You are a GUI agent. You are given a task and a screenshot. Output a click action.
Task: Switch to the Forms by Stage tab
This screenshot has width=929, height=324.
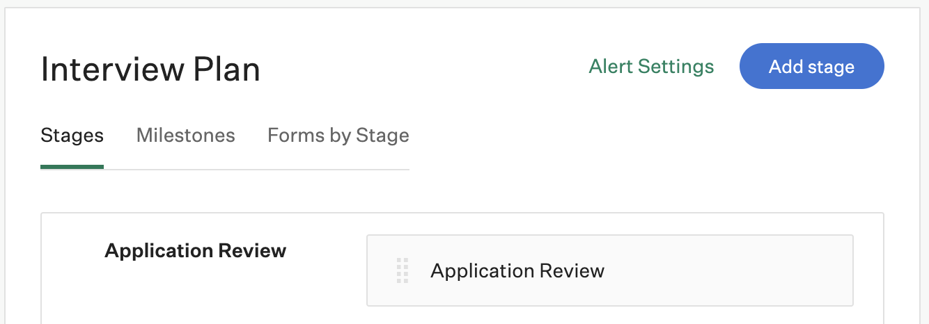point(338,135)
